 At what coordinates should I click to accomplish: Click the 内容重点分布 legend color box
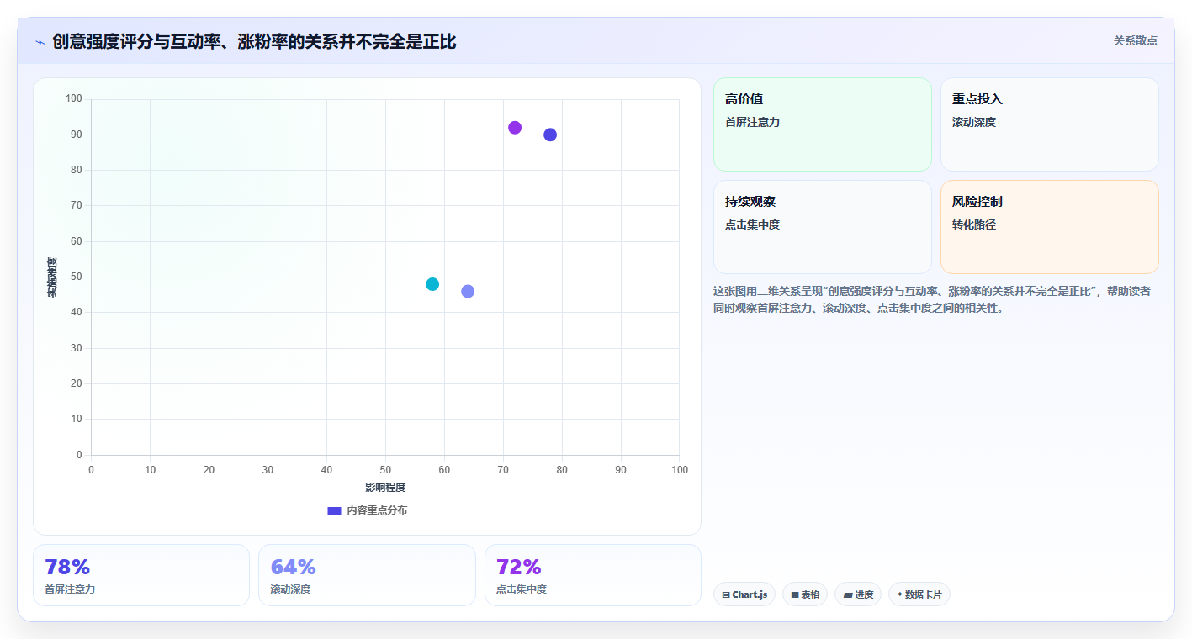(334, 511)
